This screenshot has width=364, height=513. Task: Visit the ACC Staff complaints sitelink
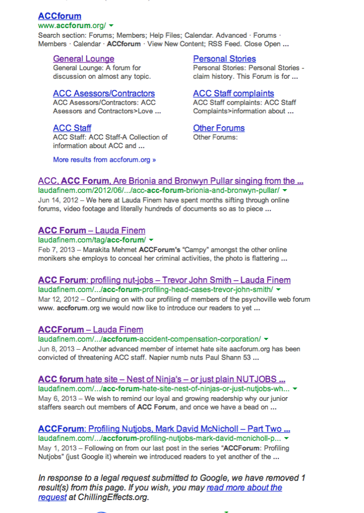point(234,94)
